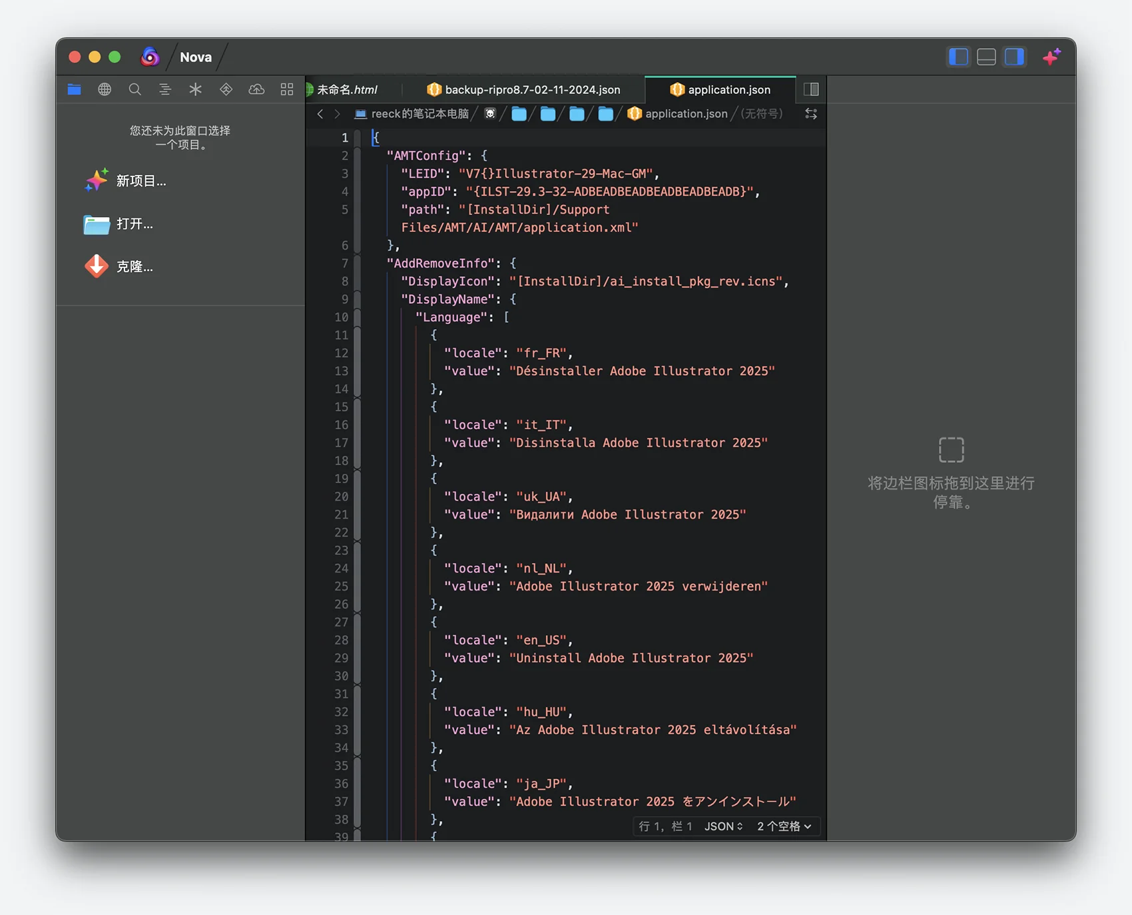Click reeck的笔记本电脑 in the path bar
The image size is (1132, 915).
pos(412,114)
